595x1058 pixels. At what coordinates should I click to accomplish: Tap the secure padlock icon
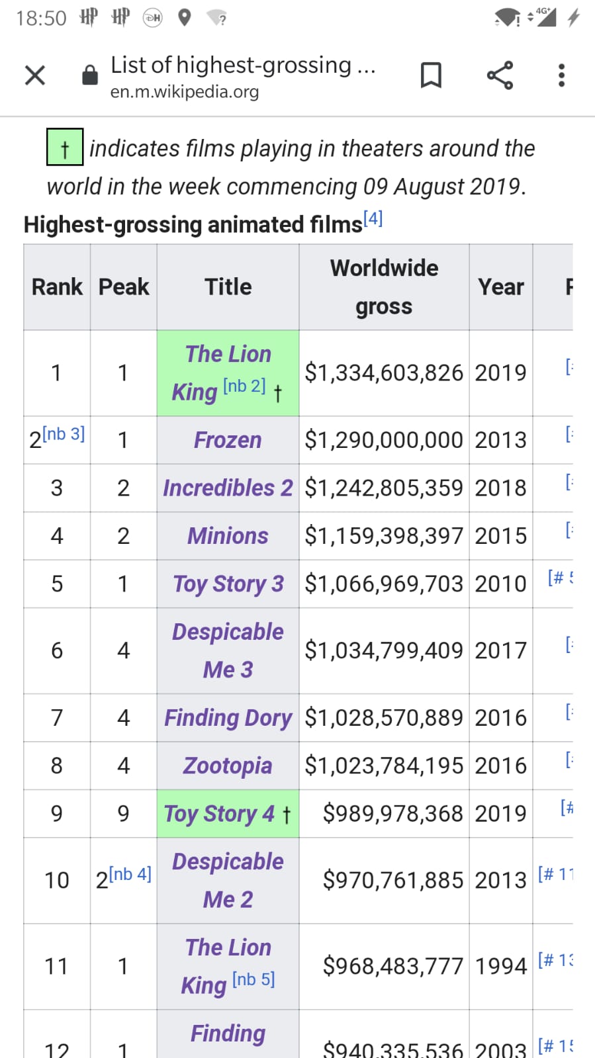click(89, 75)
